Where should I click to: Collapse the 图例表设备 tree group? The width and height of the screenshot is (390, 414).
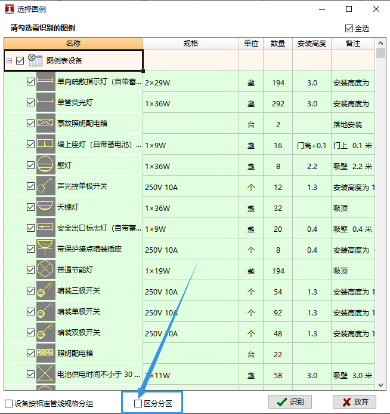(x=9, y=60)
